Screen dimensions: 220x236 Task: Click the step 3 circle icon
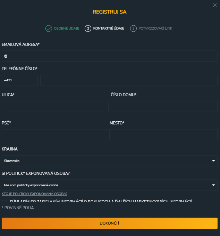tap(133, 29)
